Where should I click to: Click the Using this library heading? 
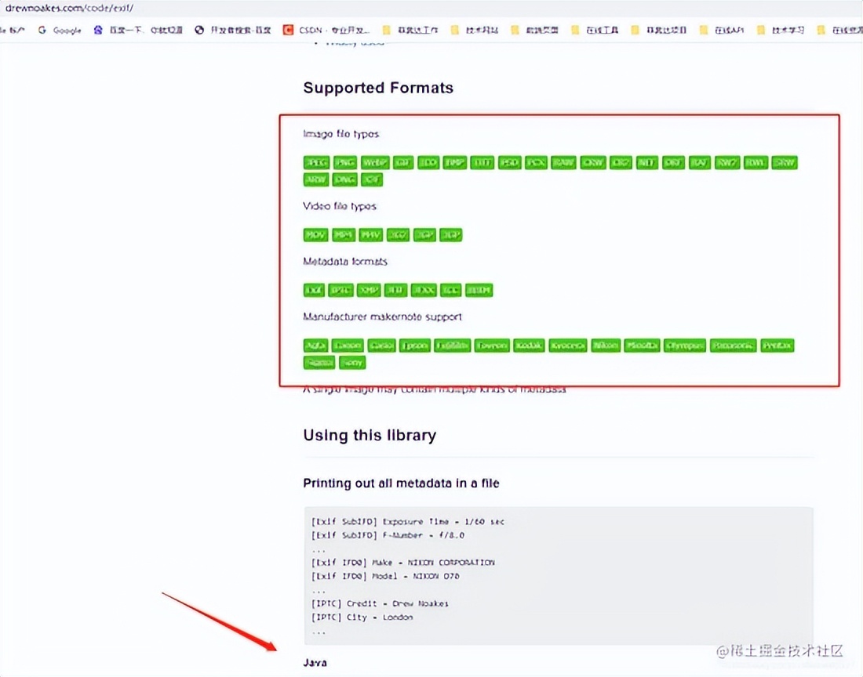click(370, 435)
